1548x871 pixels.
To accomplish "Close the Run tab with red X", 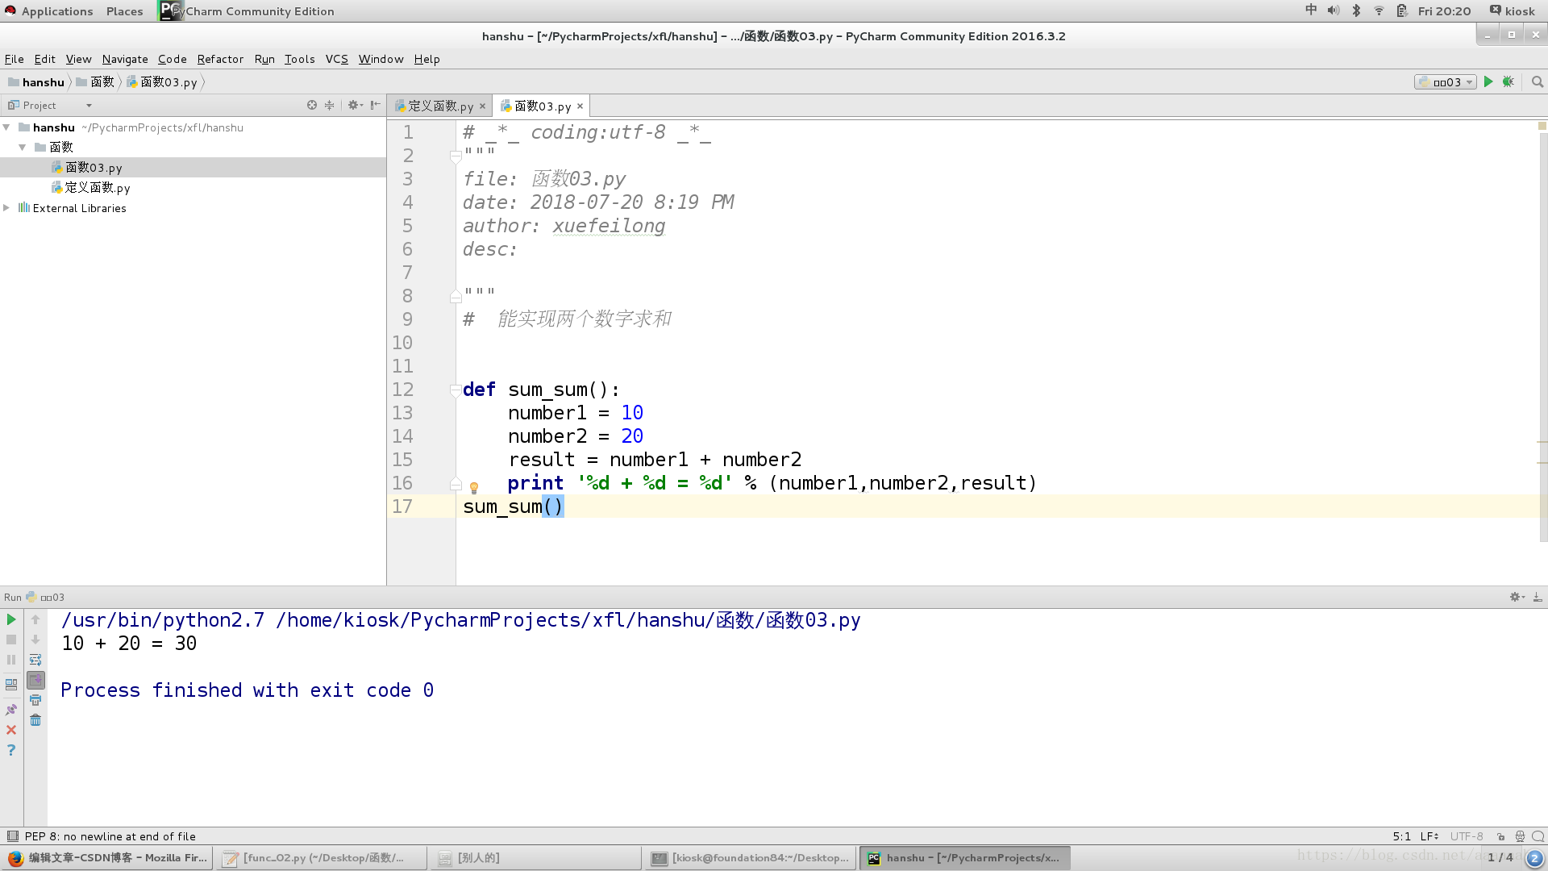I will pos(11,730).
